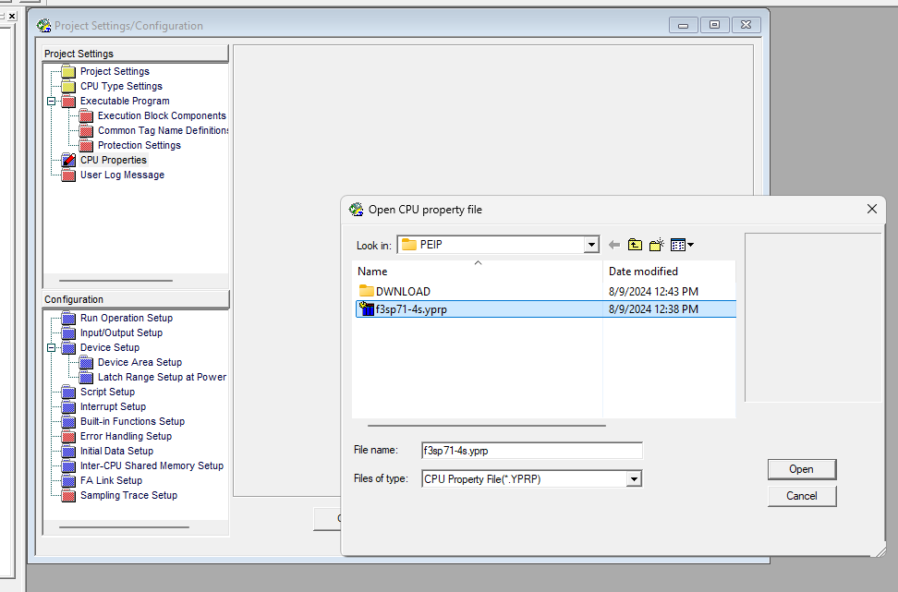Close the Open CPU property file dialog

(871, 209)
